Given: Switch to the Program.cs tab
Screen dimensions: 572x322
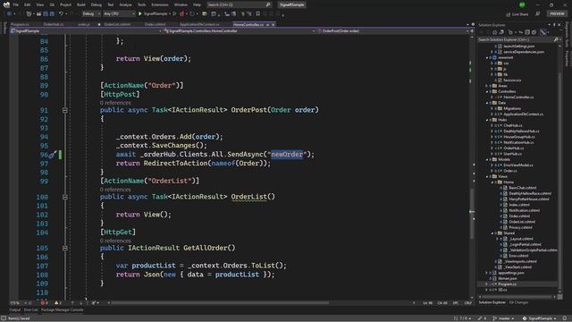Looking at the screenshot, I should point(20,24).
